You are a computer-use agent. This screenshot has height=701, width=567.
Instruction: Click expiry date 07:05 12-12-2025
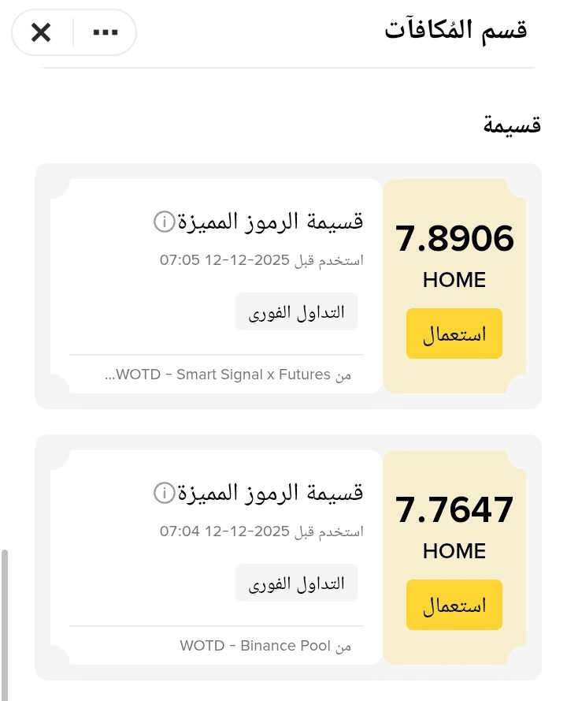[224, 260]
